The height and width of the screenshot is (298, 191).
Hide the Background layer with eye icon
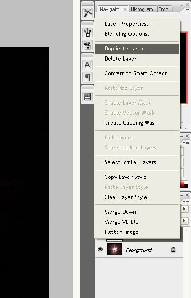[x=100, y=249]
